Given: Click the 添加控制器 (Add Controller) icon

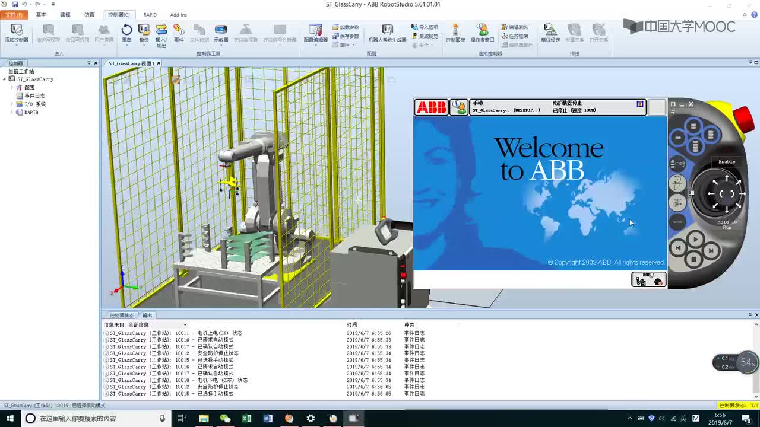Looking at the screenshot, I should pos(16,33).
